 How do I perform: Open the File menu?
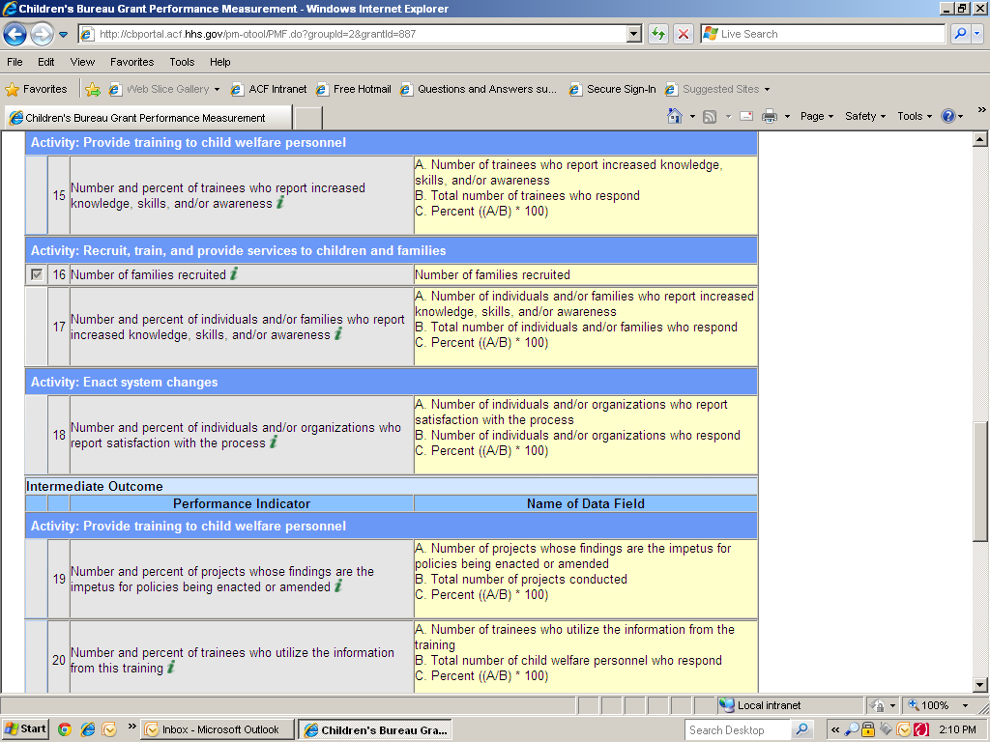click(15, 62)
